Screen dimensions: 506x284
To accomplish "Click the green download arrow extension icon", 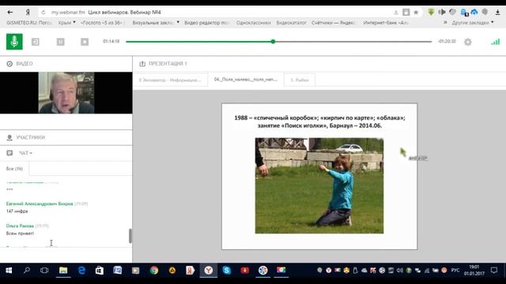I will (431, 13).
